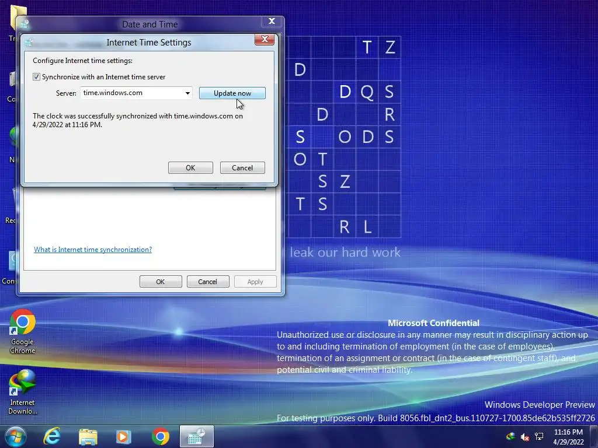Click OK in Date and Time window

161,282
